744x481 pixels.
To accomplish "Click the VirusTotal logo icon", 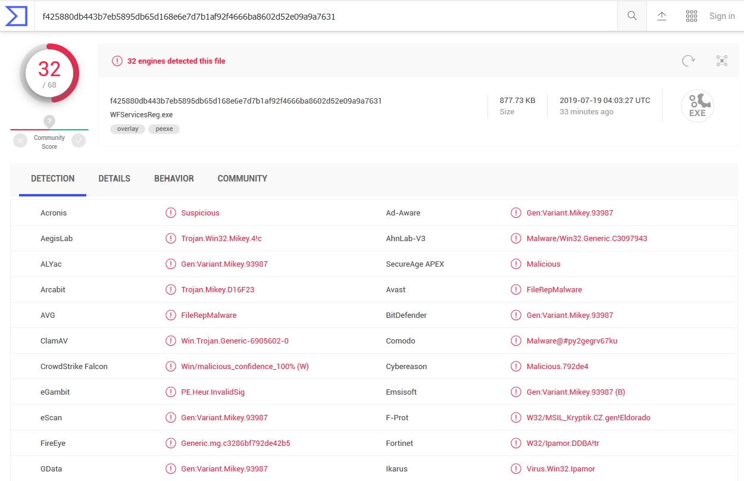I will click(x=17, y=15).
